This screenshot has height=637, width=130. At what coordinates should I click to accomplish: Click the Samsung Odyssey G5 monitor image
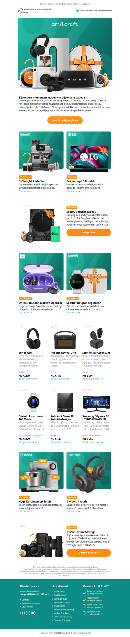point(97,403)
